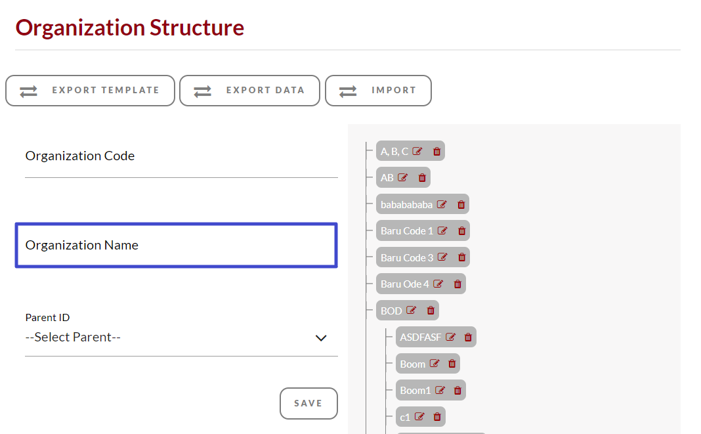Remove the ASDFASF child node

pos(468,337)
